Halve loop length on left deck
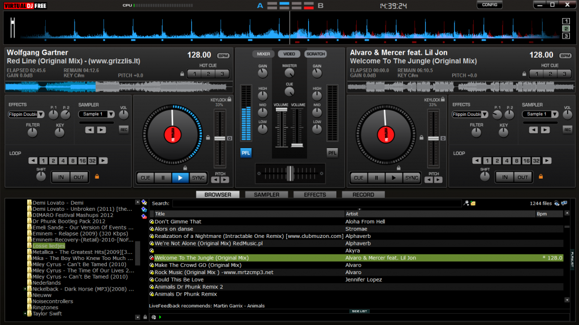Screen dimensions: 579x325 point(33,161)
